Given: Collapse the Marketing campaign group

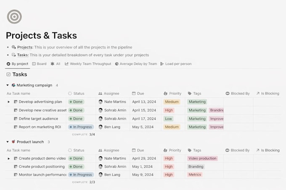Looking at the screenshot, I should click(8, 85).
